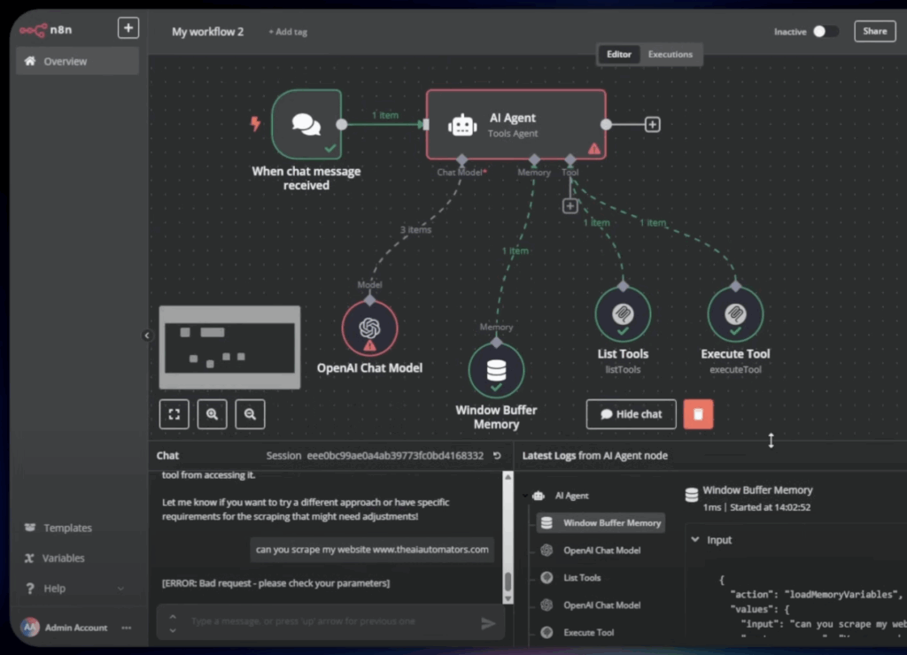
Task: Switch to the Executions tab
Action: click(670, 54)
